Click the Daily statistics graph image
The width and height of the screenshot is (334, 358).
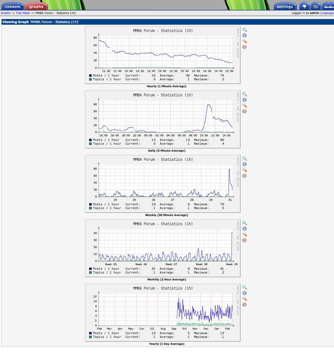163,119
